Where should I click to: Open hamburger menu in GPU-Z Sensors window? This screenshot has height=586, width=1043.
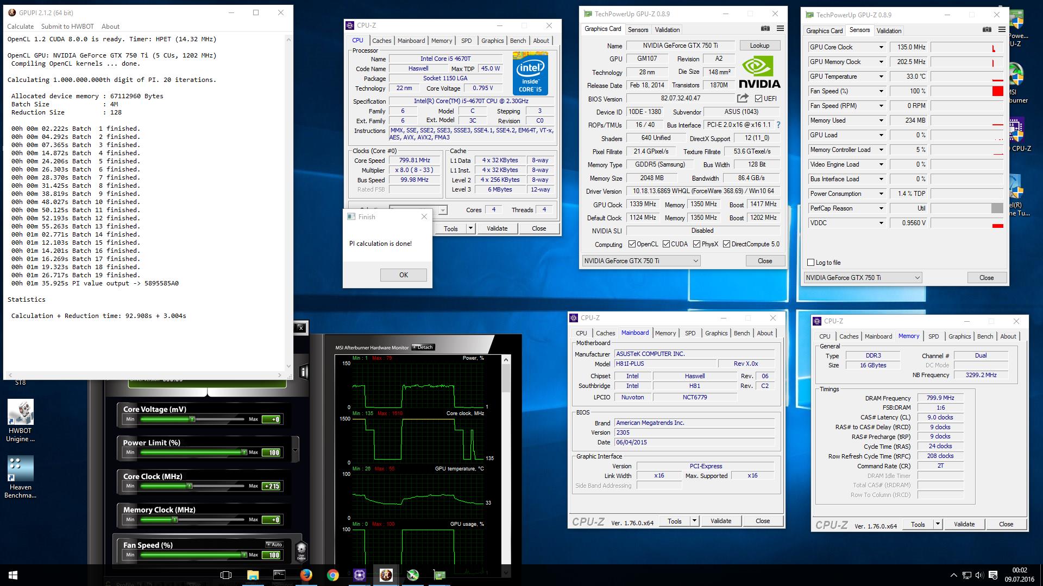pyautogui.click(x=1002, y=30)
